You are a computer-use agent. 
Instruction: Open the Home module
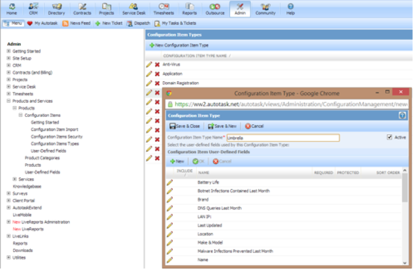pos(12,9)
